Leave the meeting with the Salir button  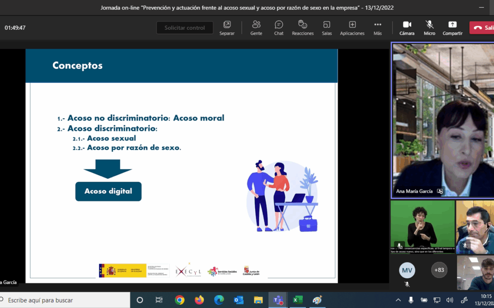pyautogui.click(x=482, y=28)
